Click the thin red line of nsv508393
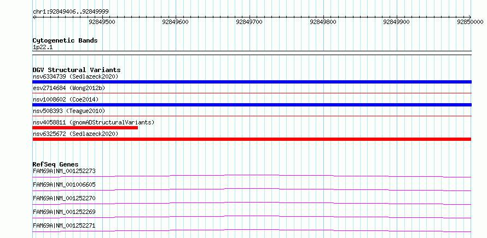487x238 pixels. coord(252,116)
